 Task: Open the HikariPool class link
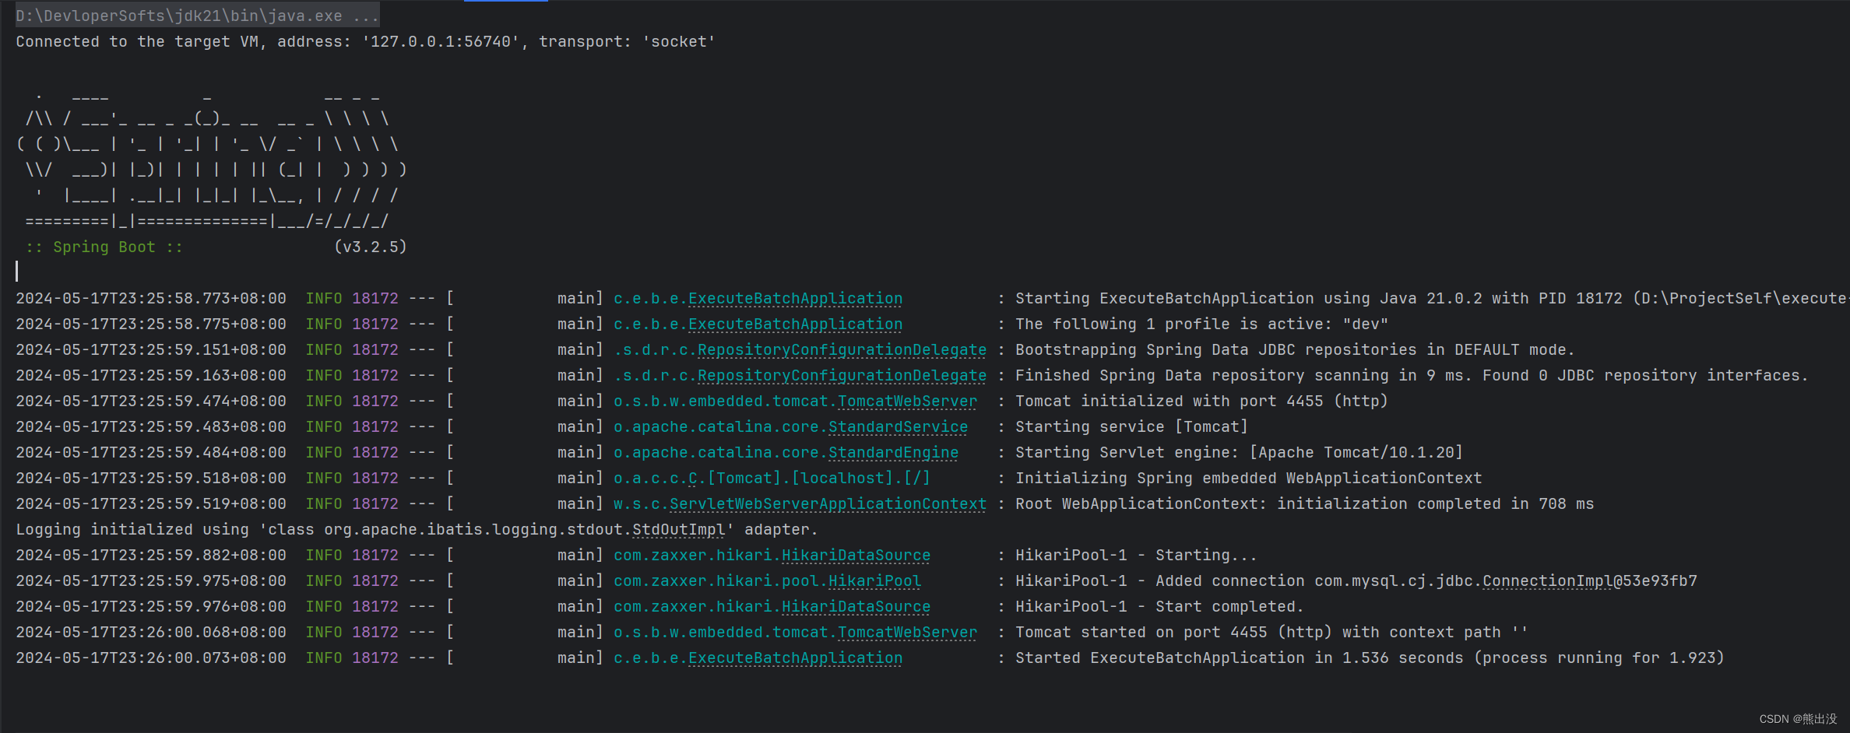click(874, 580)
